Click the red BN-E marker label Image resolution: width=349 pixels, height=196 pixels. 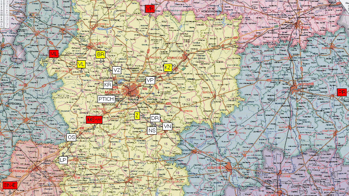10,185
